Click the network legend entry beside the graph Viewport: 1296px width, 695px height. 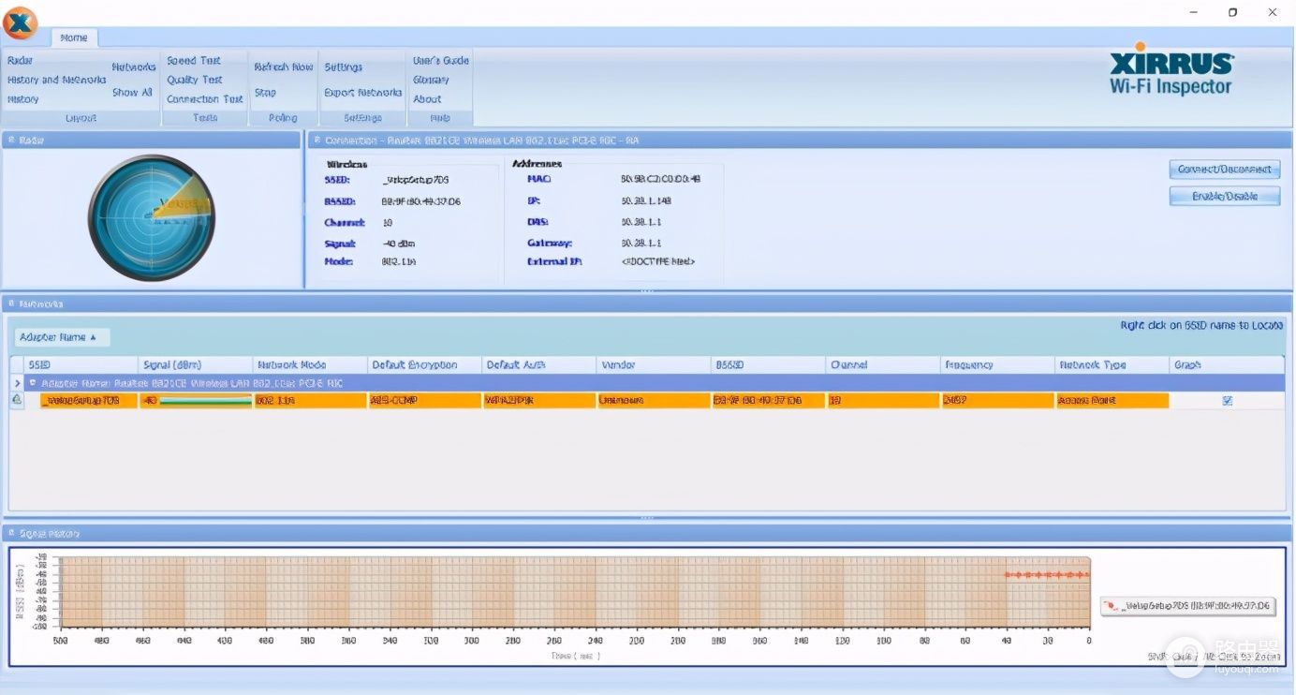click(x=1187, y=606)
